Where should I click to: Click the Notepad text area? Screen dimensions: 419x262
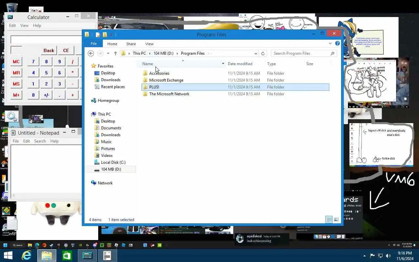pos(46,169)
